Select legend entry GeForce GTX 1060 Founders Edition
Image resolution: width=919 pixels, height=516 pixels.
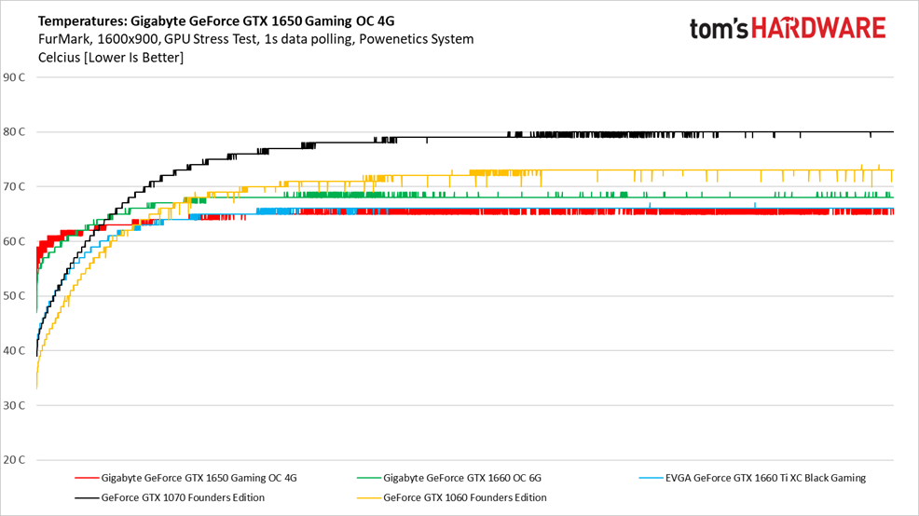click(465, 498)
